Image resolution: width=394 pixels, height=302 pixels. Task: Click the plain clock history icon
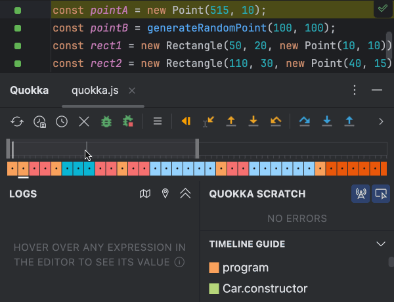62,121
